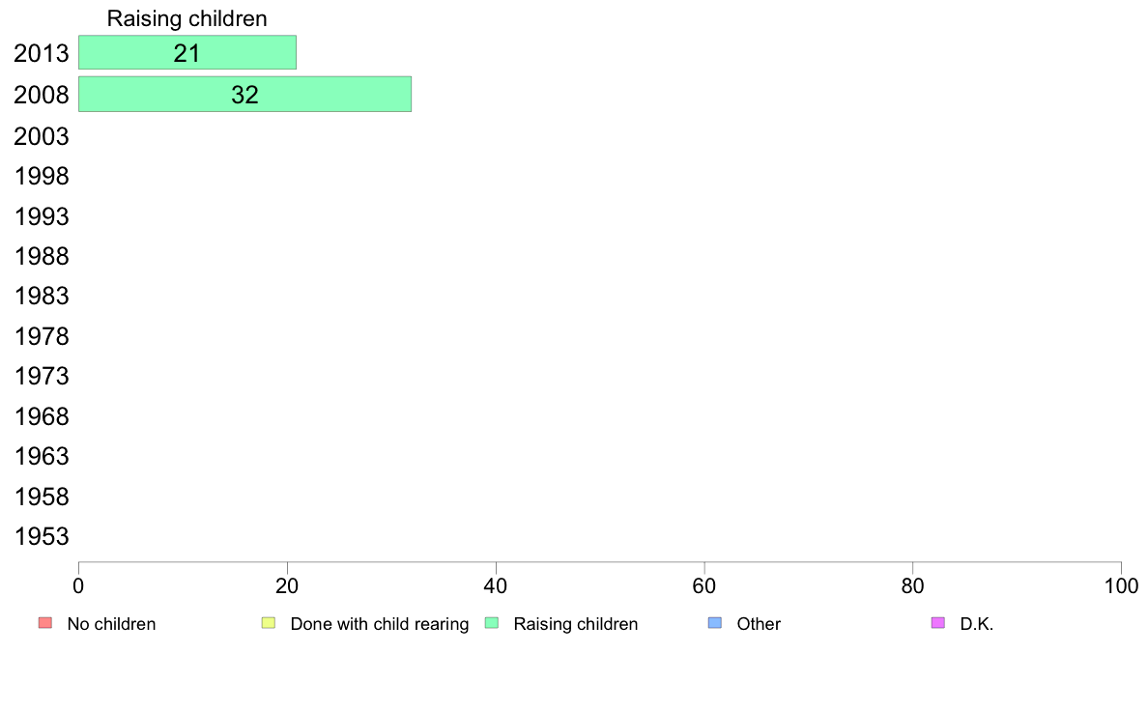
Task: Click the Other legend label
Action: click(x=759, y=624)
